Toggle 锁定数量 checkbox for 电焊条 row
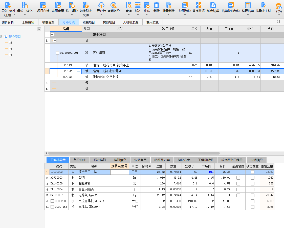Screen dimensions: 284x228 pyautogui.click(x=253, y=195)
